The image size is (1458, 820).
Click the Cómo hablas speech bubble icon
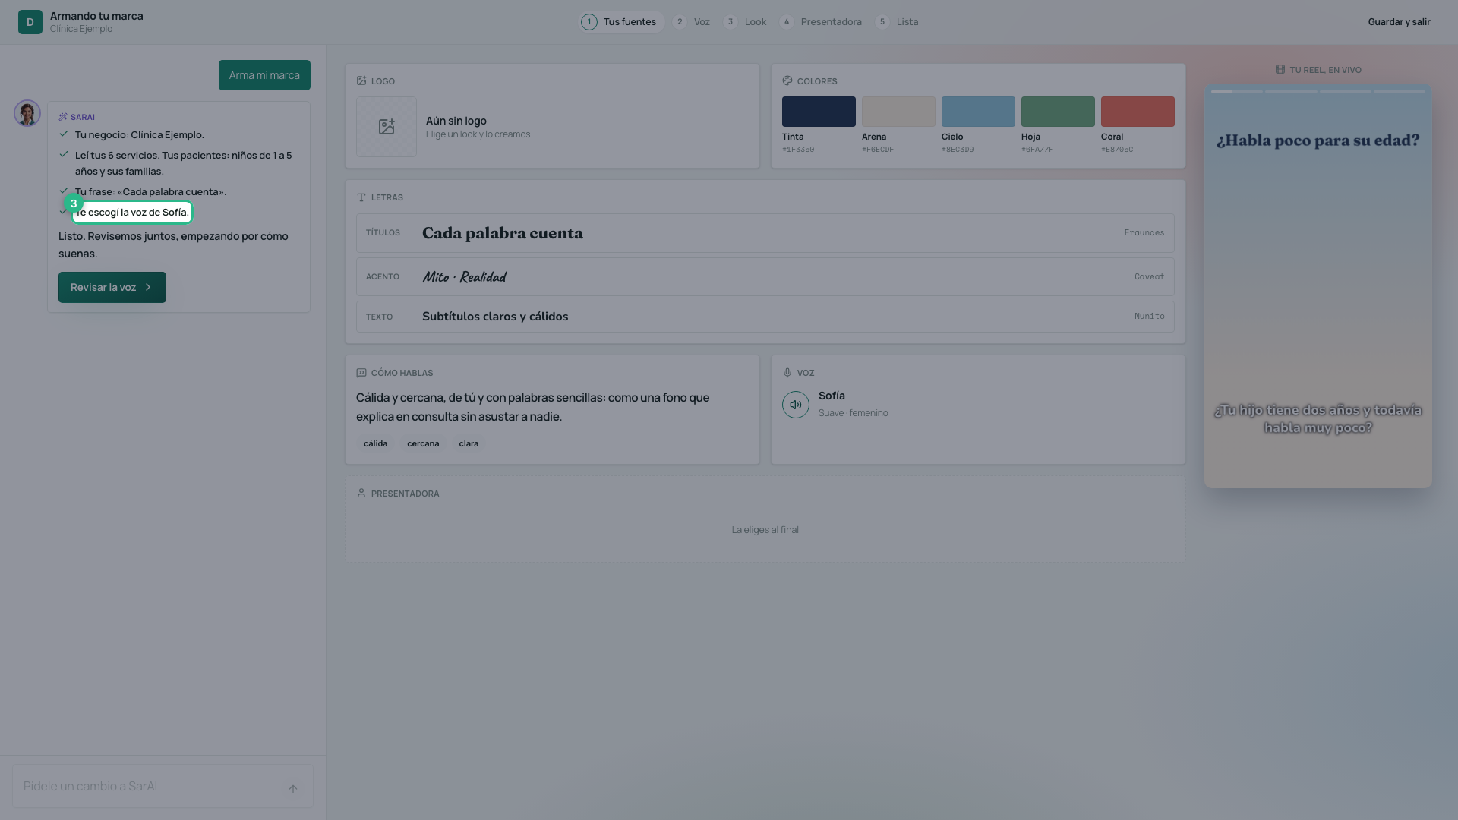click(x=361, y=373)
